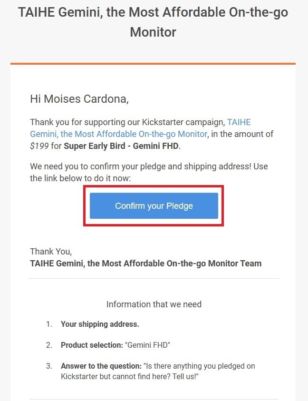The height and width of the screenshot is (401, 308).
Task: Select the 'Your shipping address.' list item
Action: coord(100,324)
